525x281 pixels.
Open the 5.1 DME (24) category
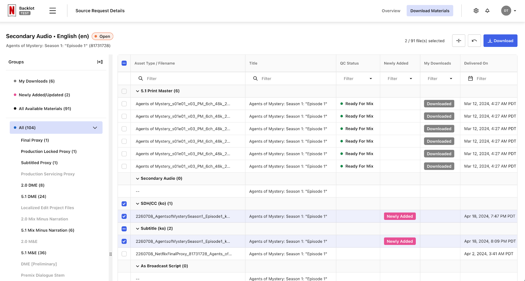33,197
